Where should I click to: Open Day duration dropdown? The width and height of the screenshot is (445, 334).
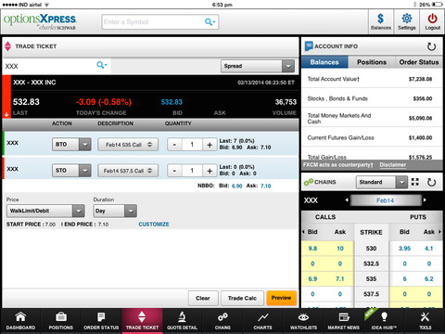115,211
